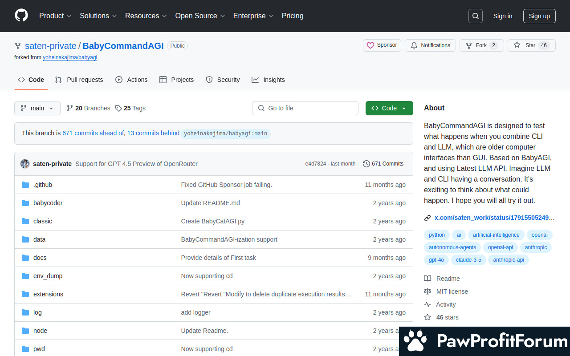
Task: Click the GitHub logo icon
Action: click(x=21, y=16)
